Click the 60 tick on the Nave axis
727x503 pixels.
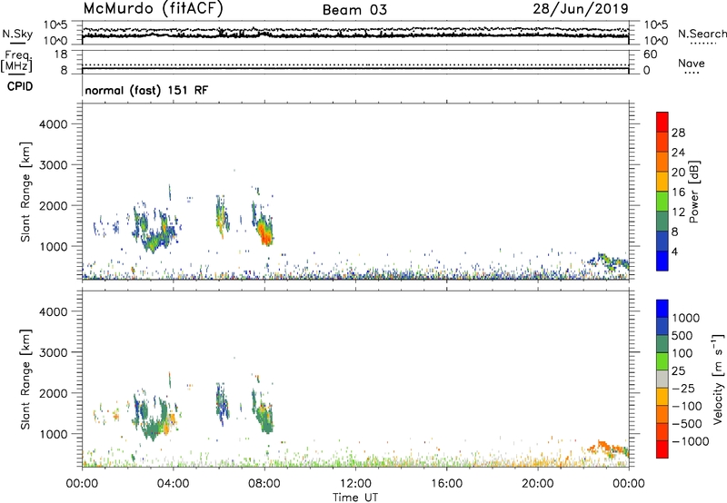click(x=651, y=54)
